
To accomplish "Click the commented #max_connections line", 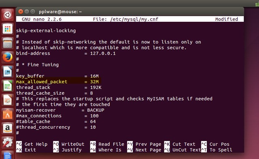I will pos(57,116).
